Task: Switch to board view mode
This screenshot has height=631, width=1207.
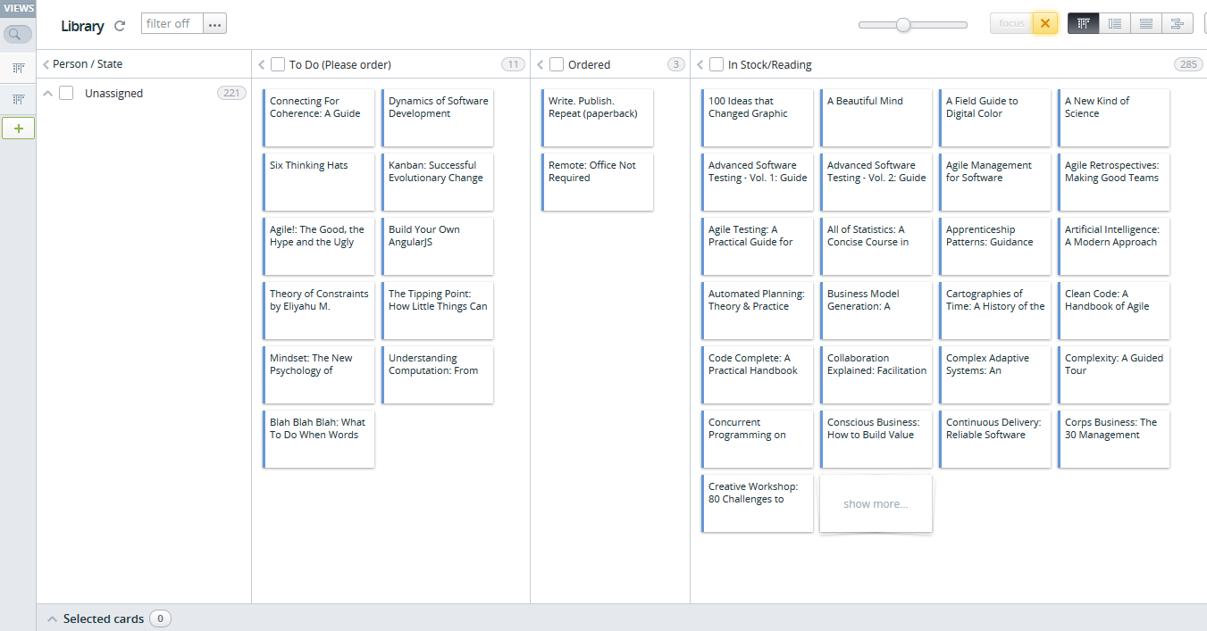Action: 1084,23
